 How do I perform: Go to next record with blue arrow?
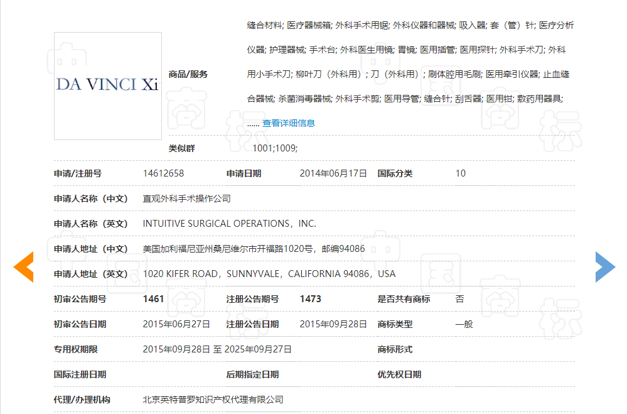(x=605, y=267)
